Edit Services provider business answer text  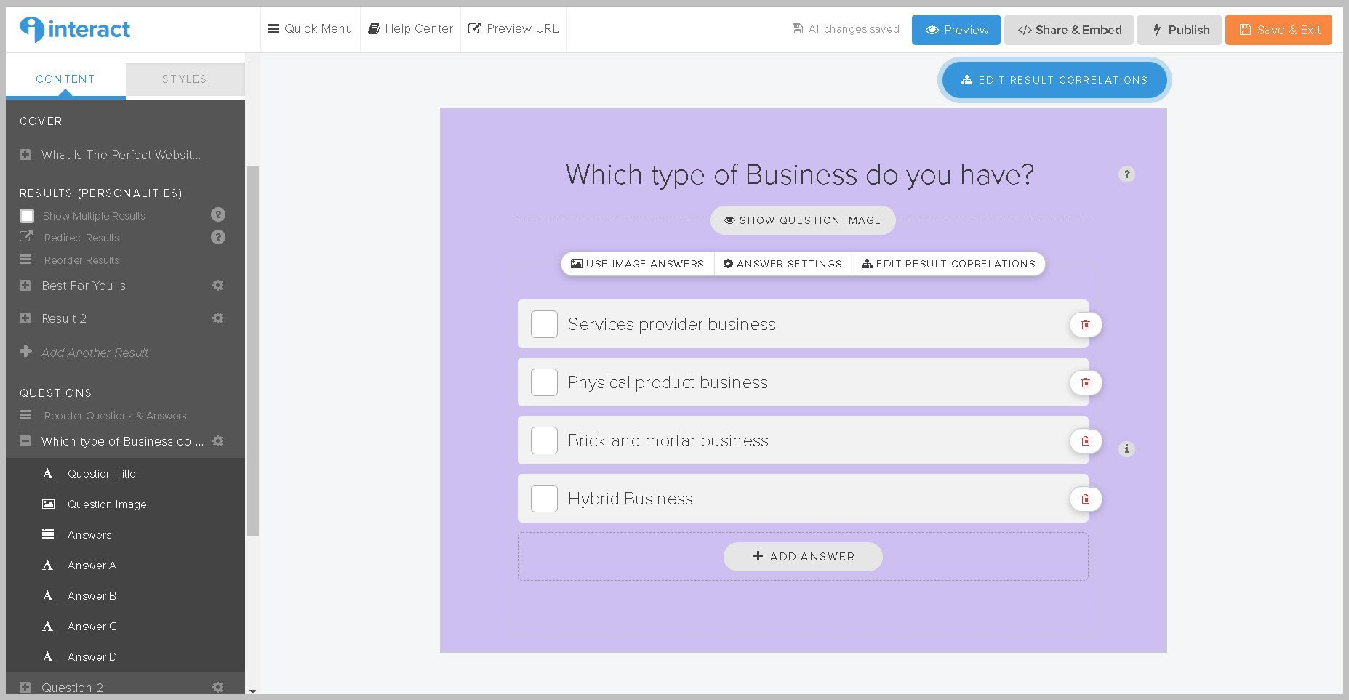click(x=672, y=324)
